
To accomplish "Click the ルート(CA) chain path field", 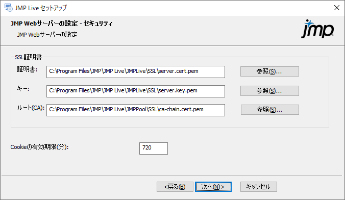I will (136, 110).
